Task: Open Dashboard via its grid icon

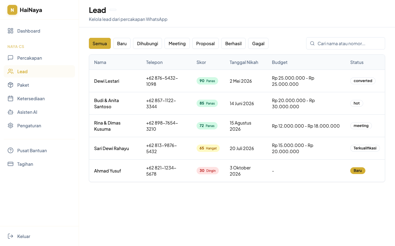Action: tap(10, 31)
